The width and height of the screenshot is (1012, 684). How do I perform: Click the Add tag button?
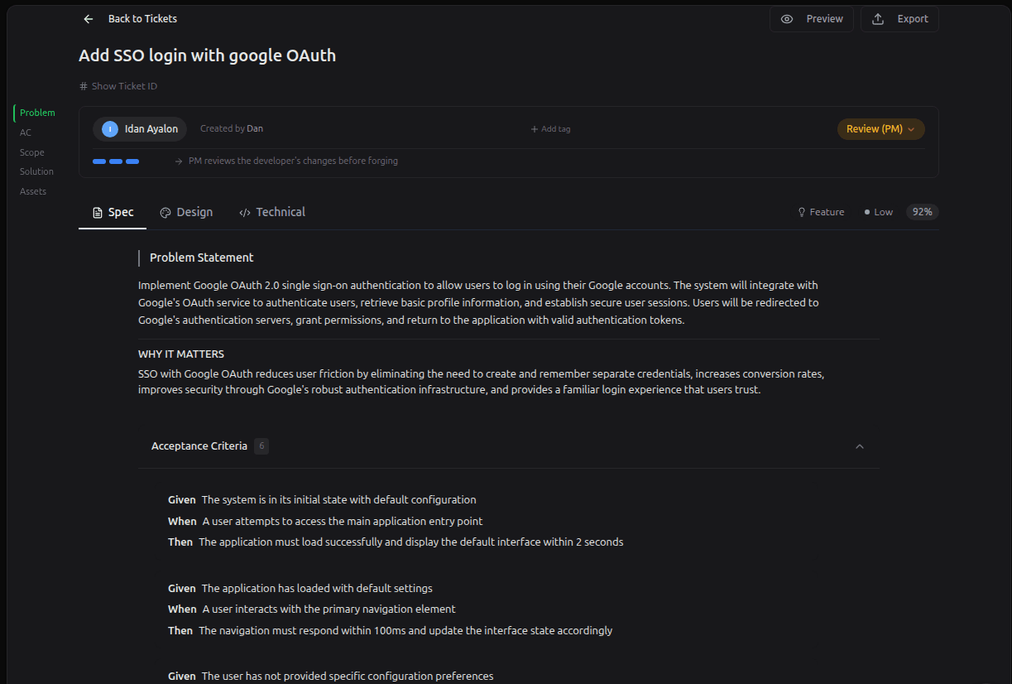(x=550, y=129)
